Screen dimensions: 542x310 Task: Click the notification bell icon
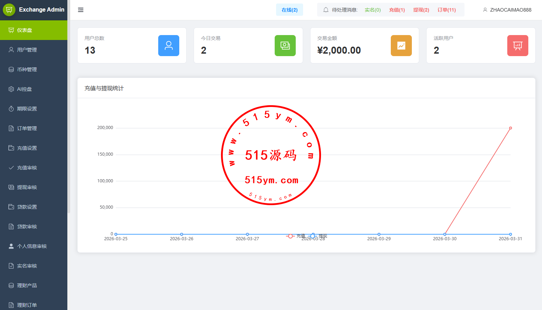(x=326, y=10)
